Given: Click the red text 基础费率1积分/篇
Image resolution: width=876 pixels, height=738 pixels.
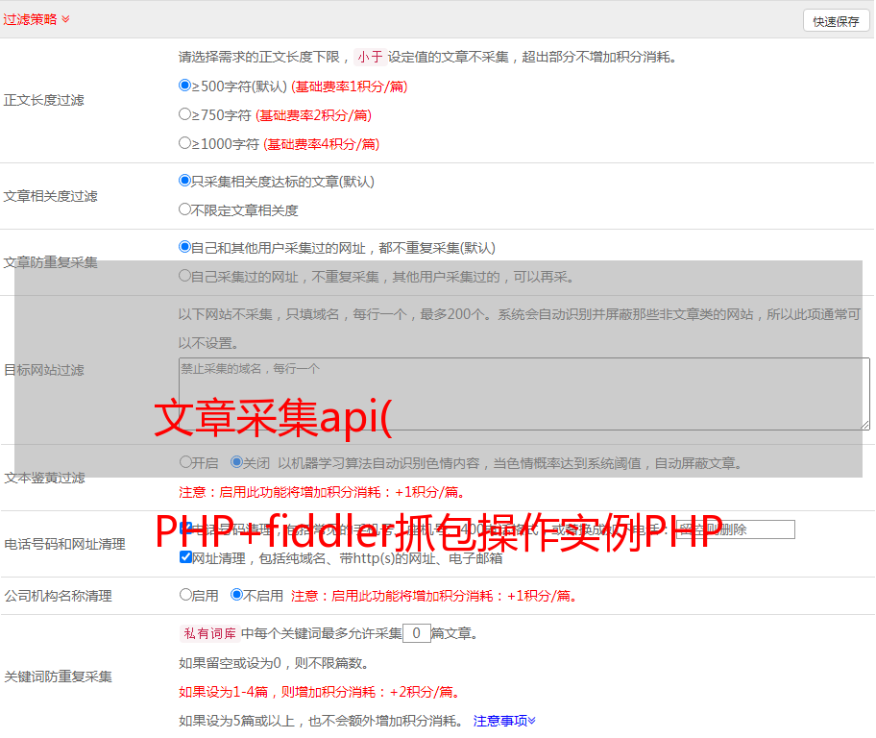Looking at the screenshot, I should pyautogui.click(x=350, y=86).
